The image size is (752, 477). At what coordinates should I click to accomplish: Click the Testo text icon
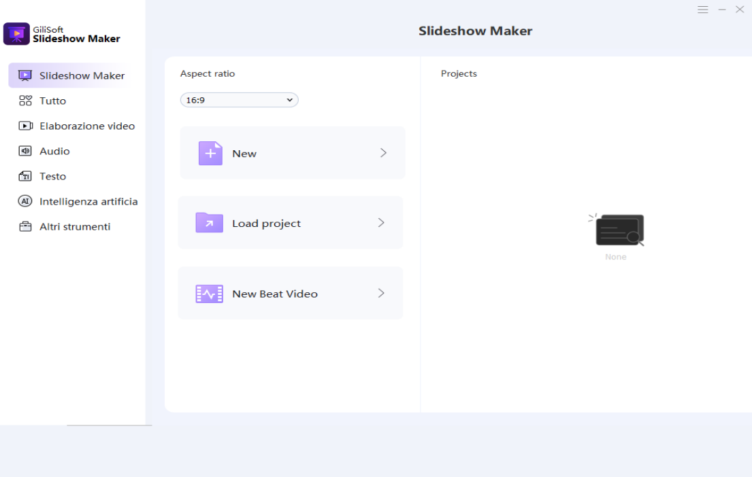click(25, 176)
